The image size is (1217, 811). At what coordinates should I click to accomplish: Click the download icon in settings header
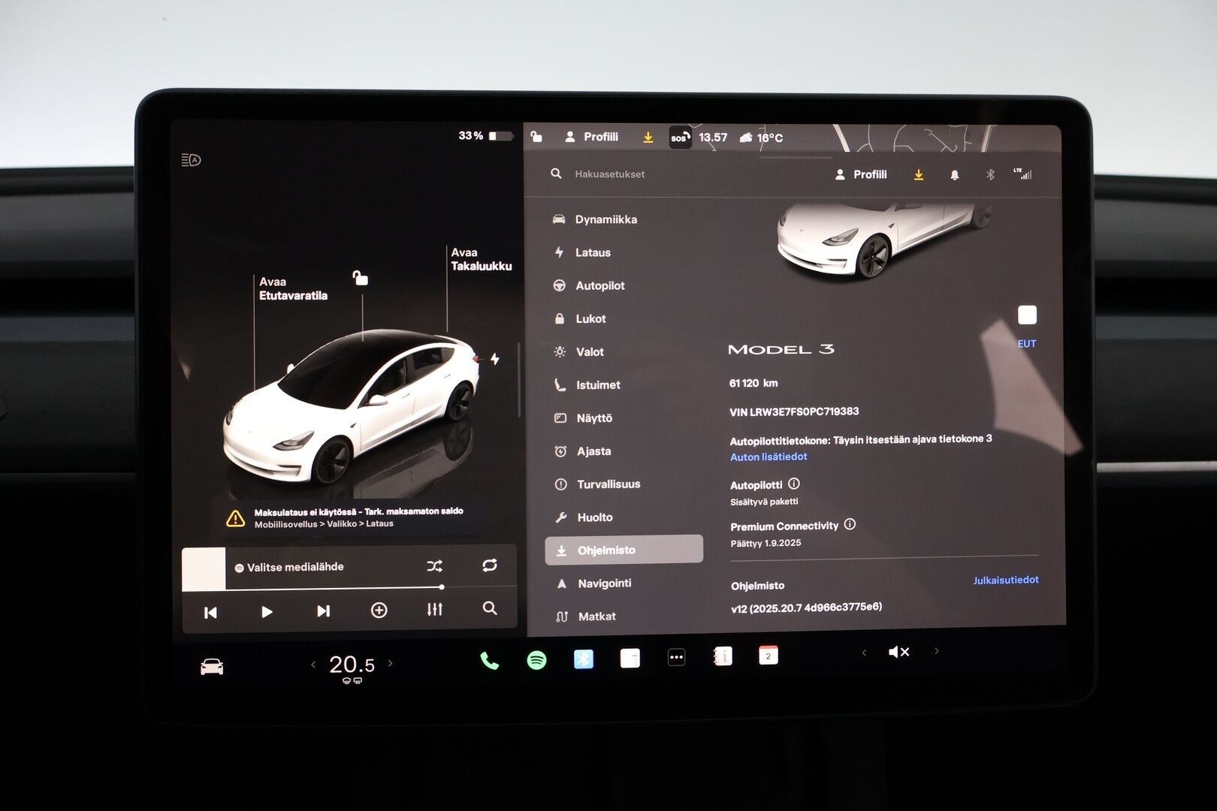tap(918, 174)
